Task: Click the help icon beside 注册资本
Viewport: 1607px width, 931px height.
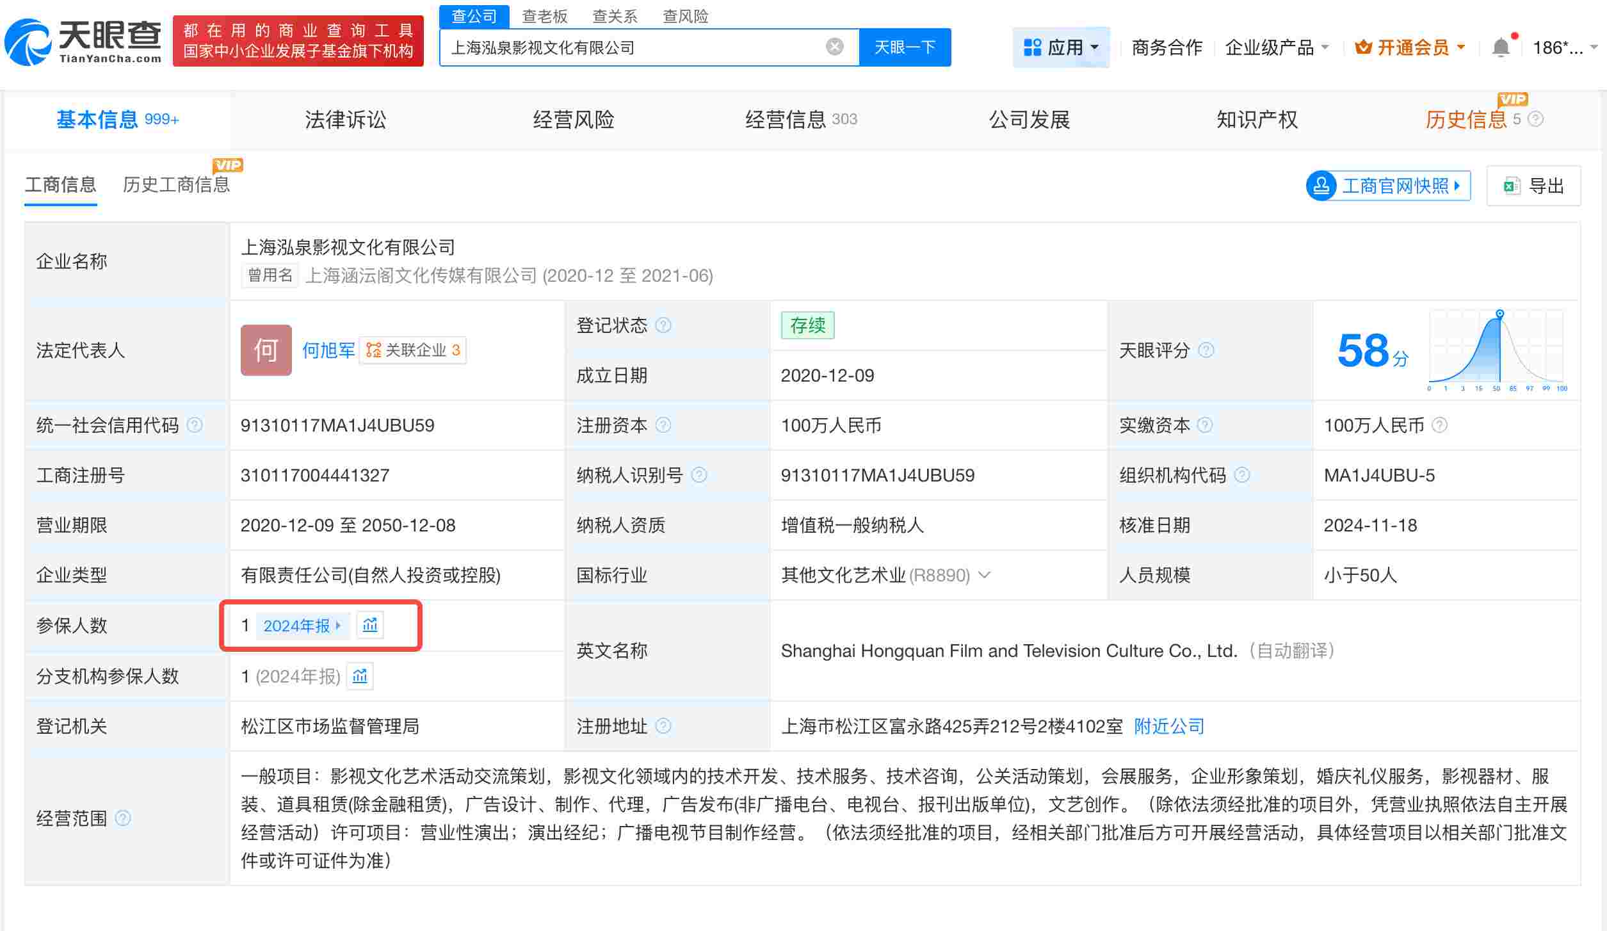Action: pos(665,425)
